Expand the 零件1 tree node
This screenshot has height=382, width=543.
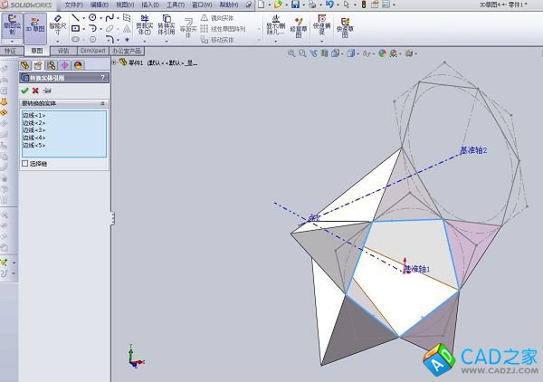click(x=116, y=63)
